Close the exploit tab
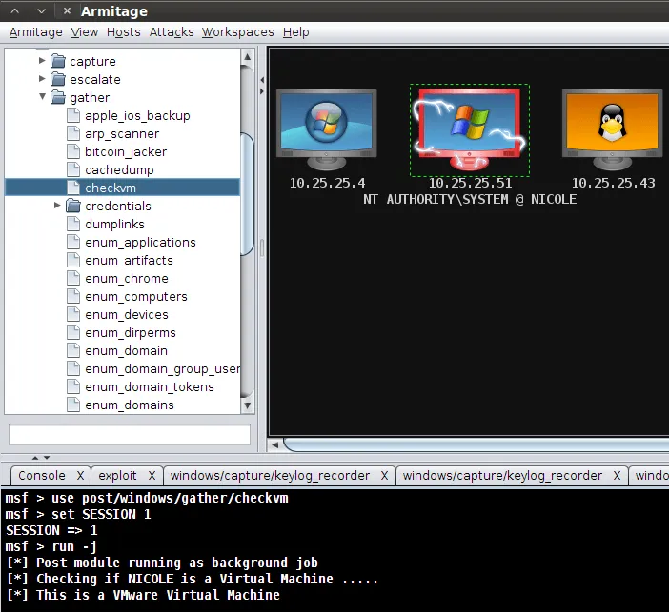Viewport: 669px width, 612px height. click(154, 476)
